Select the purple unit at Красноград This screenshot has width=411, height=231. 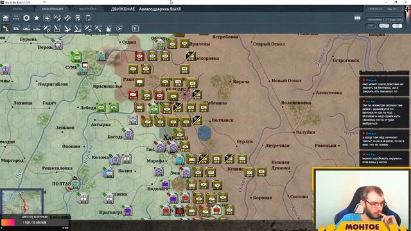click(127, 210)
